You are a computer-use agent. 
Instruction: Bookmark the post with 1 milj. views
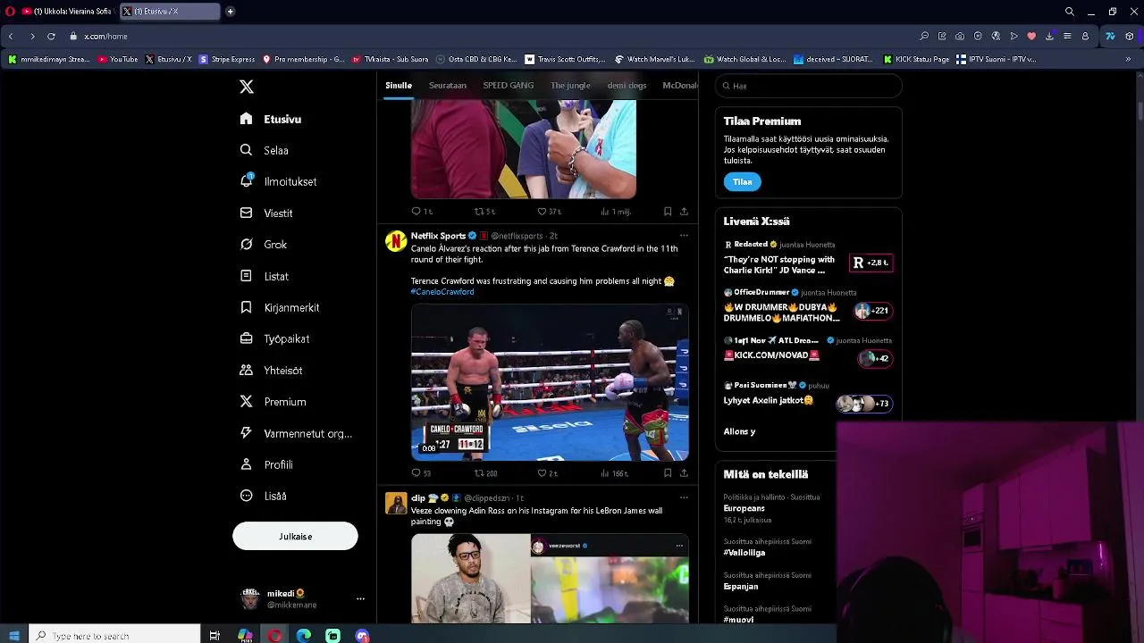(668, 212)
